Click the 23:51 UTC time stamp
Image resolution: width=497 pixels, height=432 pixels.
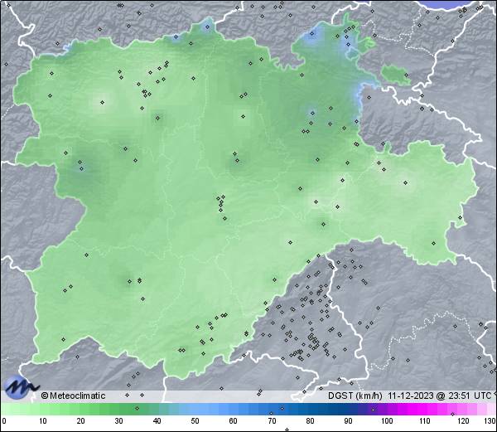click(x=468, y=396)
